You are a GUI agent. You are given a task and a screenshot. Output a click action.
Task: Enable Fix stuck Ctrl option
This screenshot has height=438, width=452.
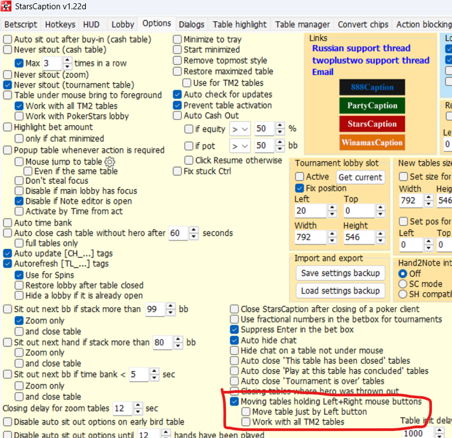point(177,171)
